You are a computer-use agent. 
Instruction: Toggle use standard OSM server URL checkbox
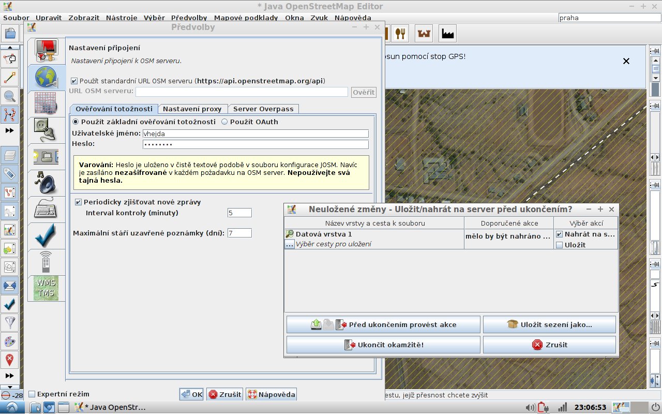(x=74, y=81)
